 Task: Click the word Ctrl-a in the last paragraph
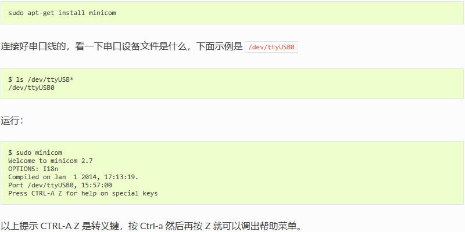point(152,227)
